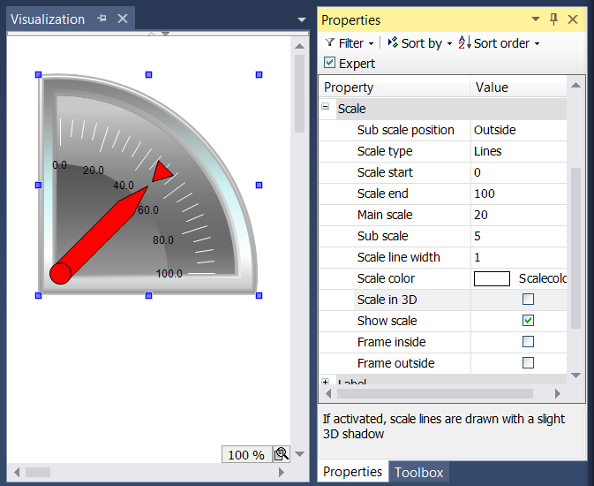This screenshot has height=486, width=594.
Task: Enable the Frame outside checkbox
Action: coord(528,363)
